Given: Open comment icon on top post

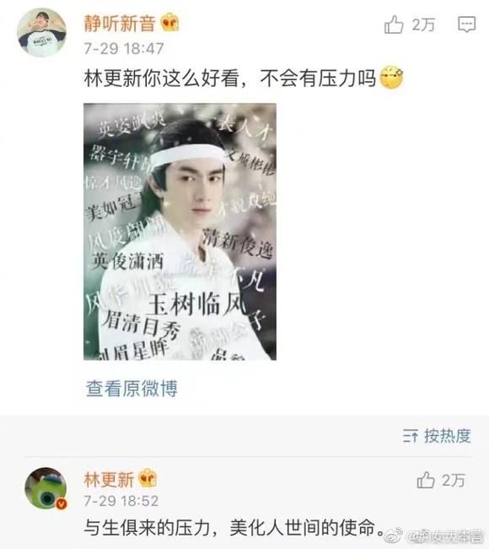Looking at the screenshot, I should tap(466, 24).
